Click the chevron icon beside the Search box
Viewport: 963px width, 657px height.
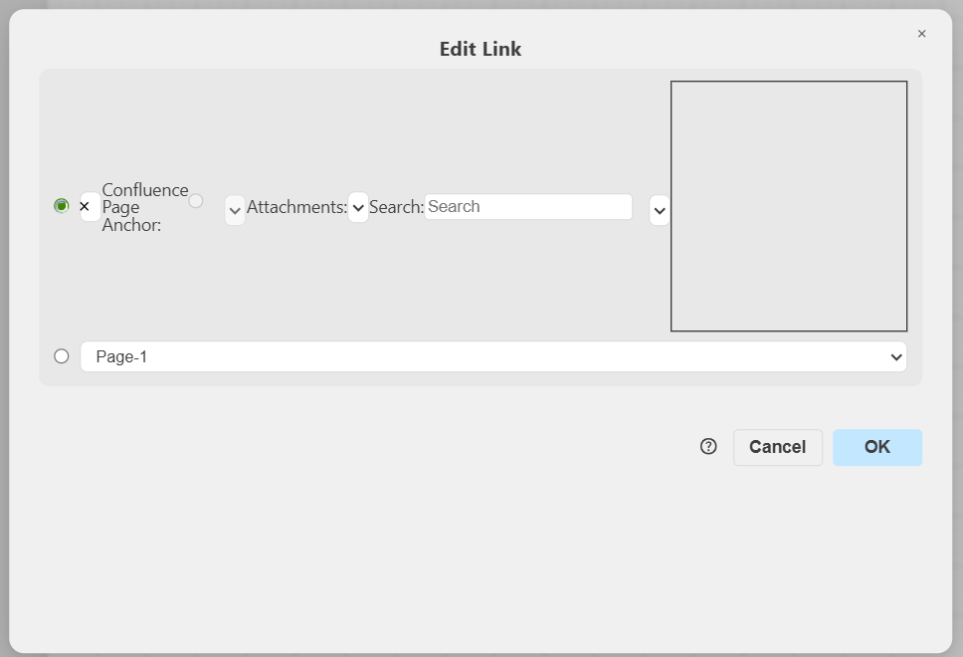click(659, 210)
